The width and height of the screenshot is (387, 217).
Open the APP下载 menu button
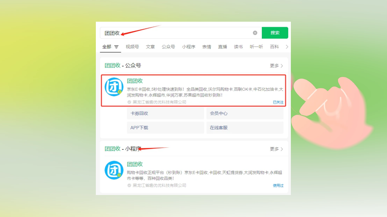click(165, 127)
